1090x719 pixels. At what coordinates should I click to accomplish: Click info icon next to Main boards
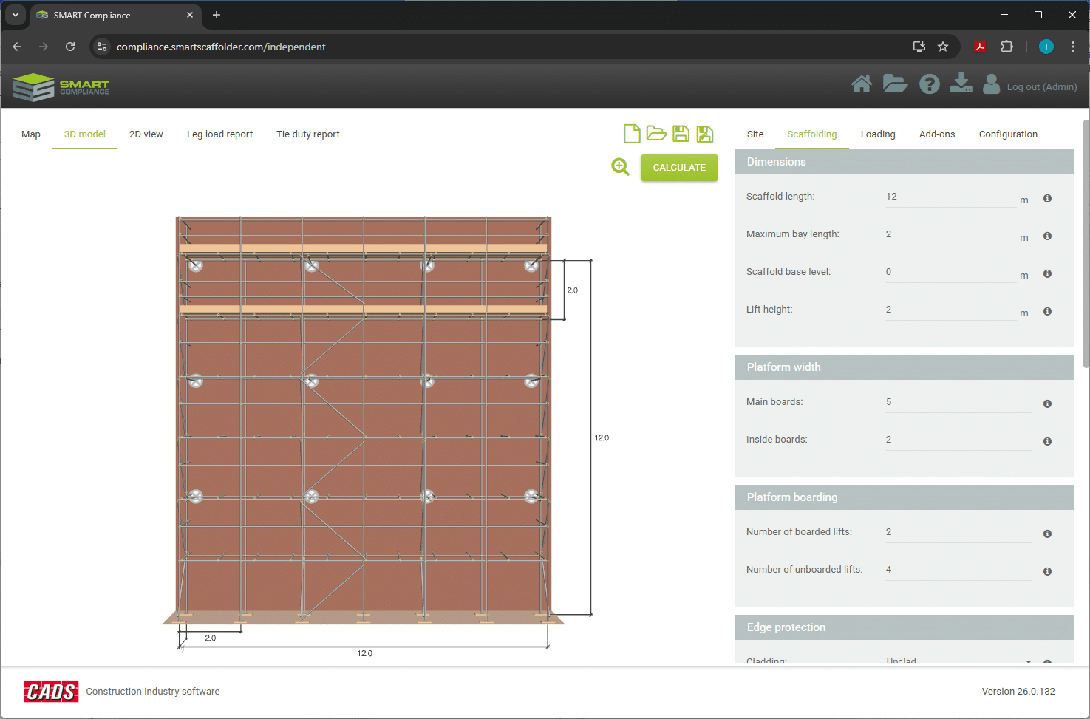click(1047, 403)
